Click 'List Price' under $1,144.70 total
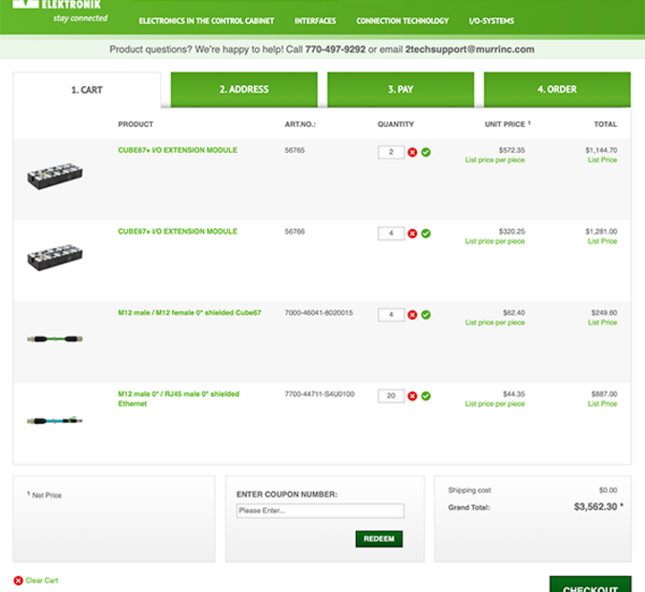 [602, 160]
